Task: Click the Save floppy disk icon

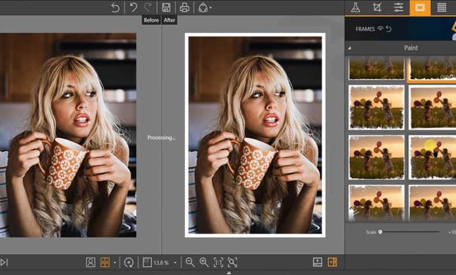Action: click(x=166, y=8)
